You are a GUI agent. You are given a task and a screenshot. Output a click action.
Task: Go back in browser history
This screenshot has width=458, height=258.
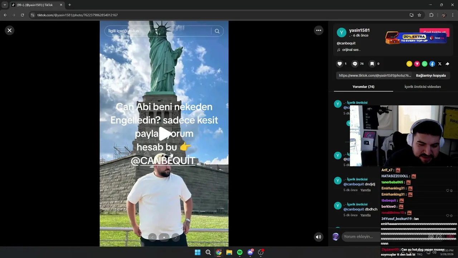point(5,15)
